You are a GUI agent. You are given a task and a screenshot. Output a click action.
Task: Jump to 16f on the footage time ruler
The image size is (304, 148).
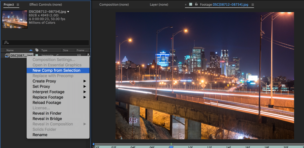pos(248,147)
